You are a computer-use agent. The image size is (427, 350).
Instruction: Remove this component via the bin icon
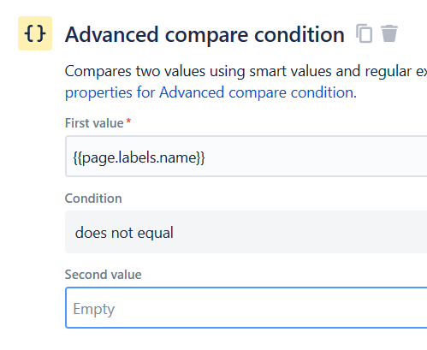point(389,33)
